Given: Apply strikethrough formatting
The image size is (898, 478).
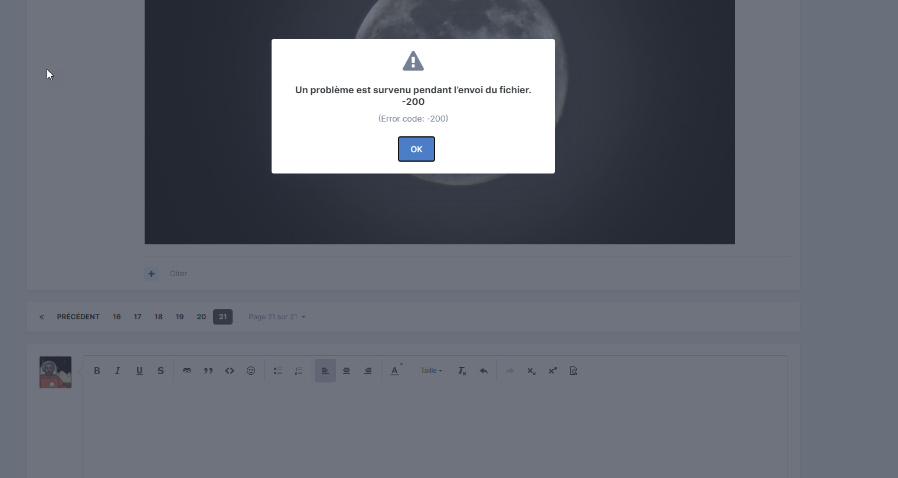Looking at the screenshot, I should click(x=161, y=371).
